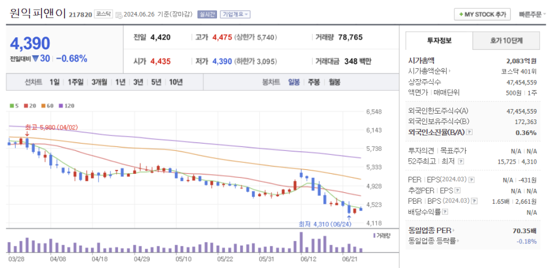Click the blue down-triangle beside 전일대비 30
Viewport: 556px width, 268px height.
coord(36,59)
